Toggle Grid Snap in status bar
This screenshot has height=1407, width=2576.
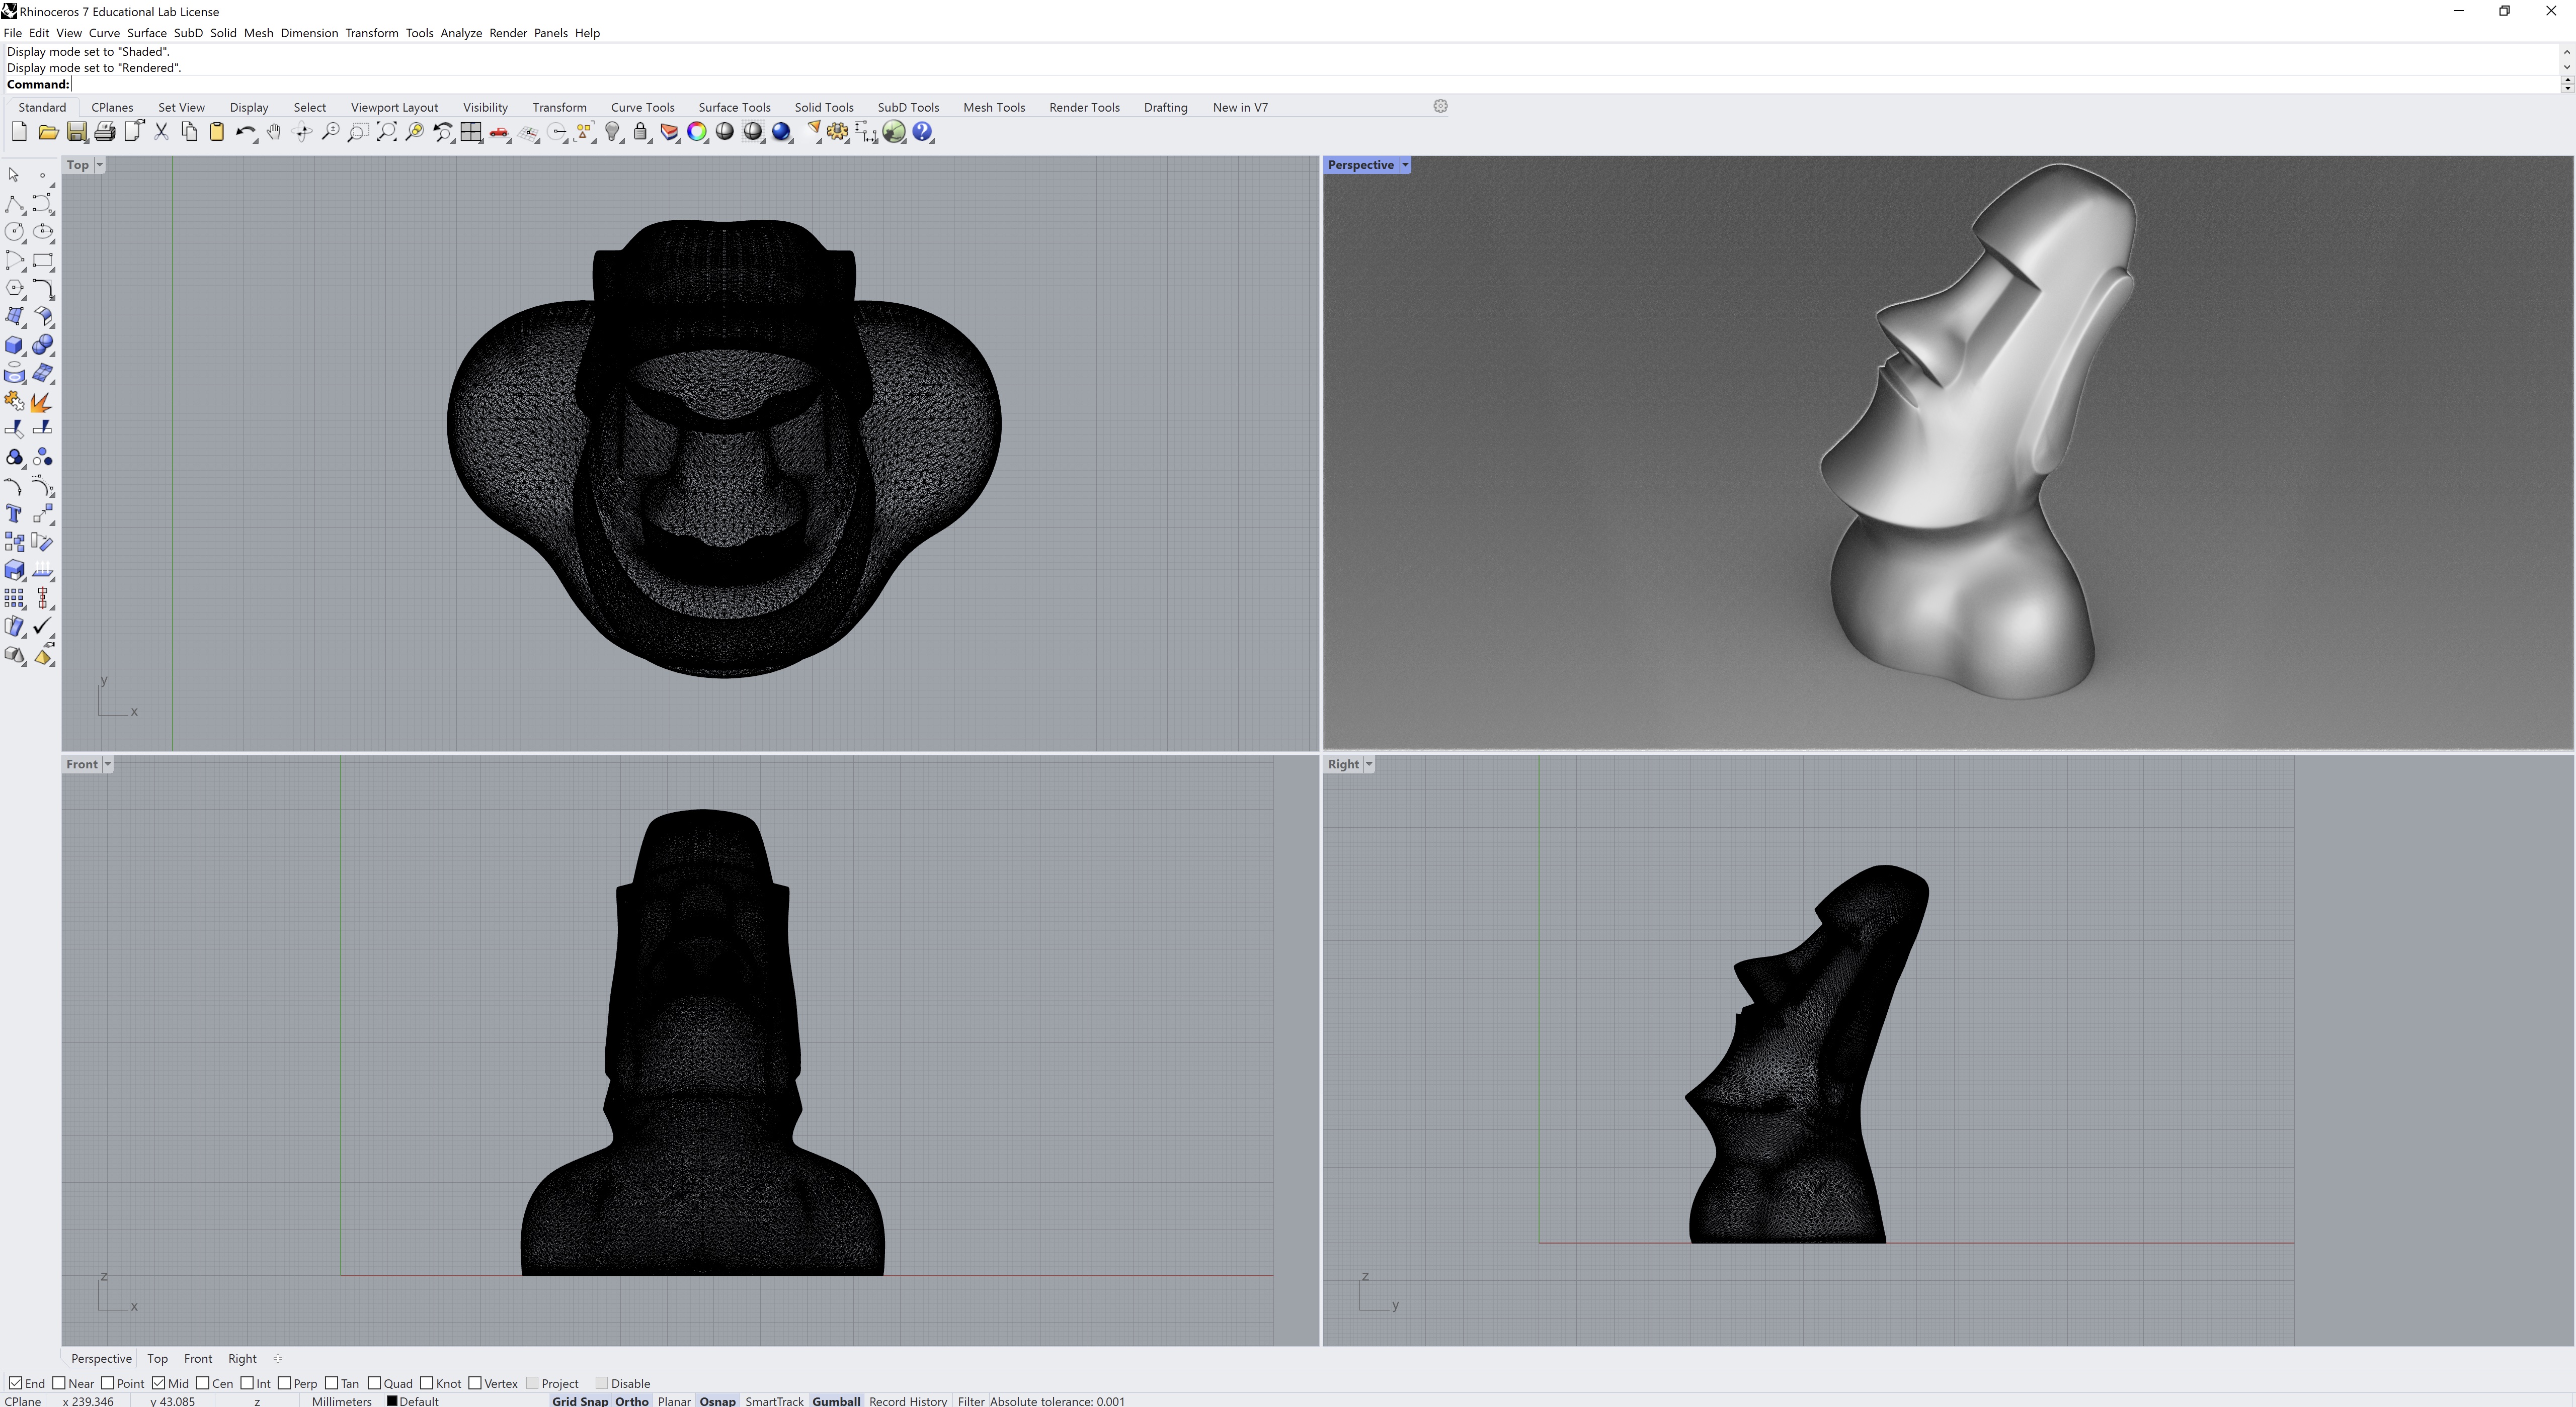click(x=580, y=1401)
